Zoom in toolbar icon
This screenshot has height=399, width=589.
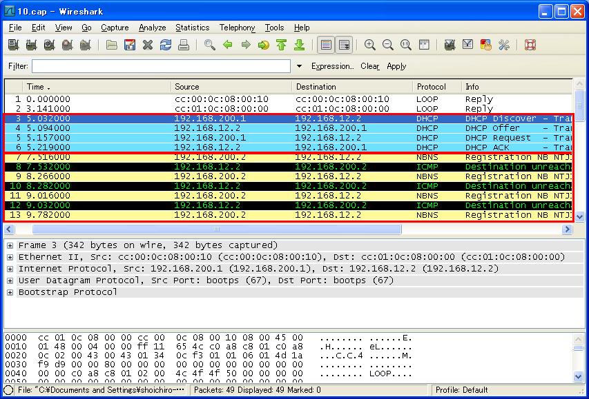[370, 45]
